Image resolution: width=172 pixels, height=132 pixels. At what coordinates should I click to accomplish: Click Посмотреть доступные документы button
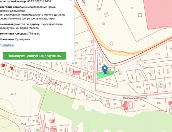[35, 56]
